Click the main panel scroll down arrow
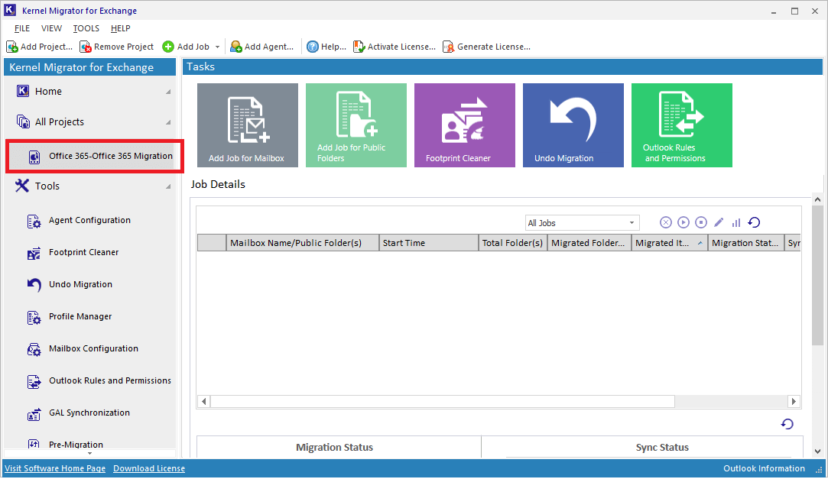Viewport: 828px width, 479px height. [x=817, y=451]
